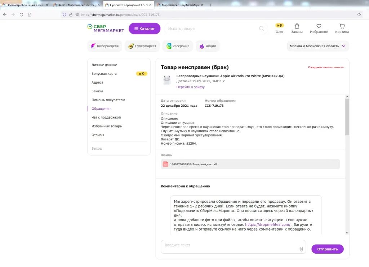Click the date 22 декабря 2021 года
369x267 pixels.
179,106
